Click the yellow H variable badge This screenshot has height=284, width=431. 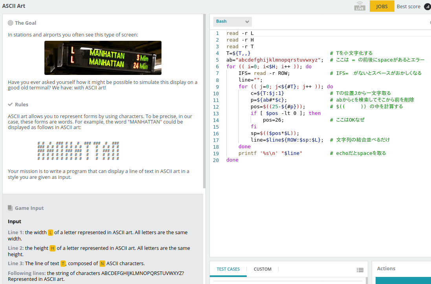click(52, 248)
